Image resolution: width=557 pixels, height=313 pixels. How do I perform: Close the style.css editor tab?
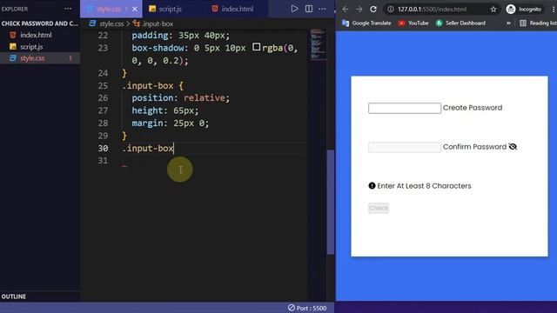[x=135, y=9]
